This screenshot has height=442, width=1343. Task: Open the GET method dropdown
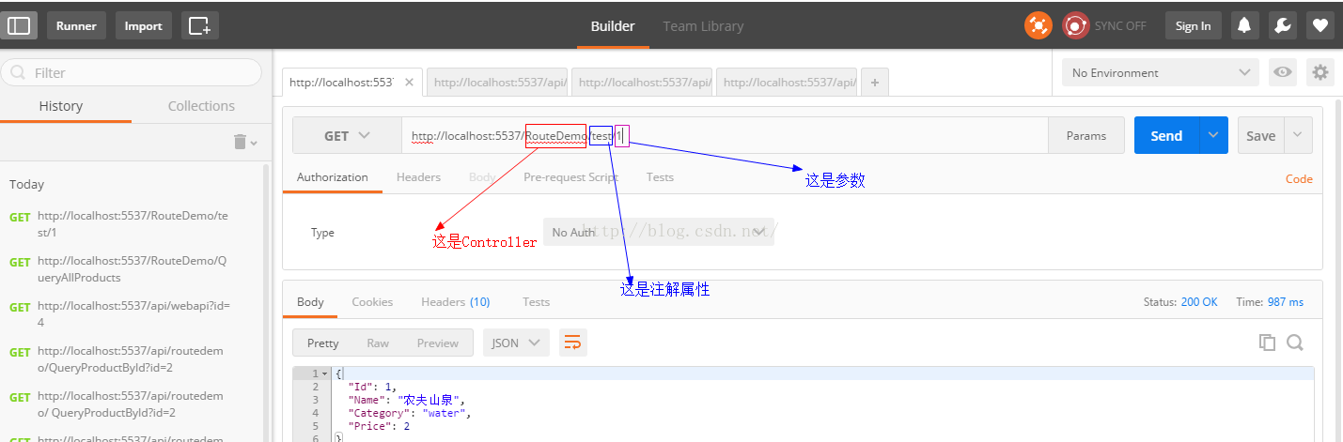click(347, 136)
